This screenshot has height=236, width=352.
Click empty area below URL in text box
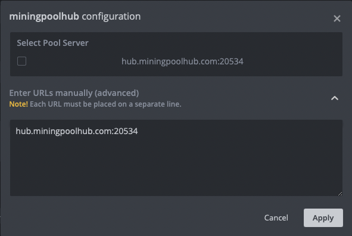tap(176, 166)
